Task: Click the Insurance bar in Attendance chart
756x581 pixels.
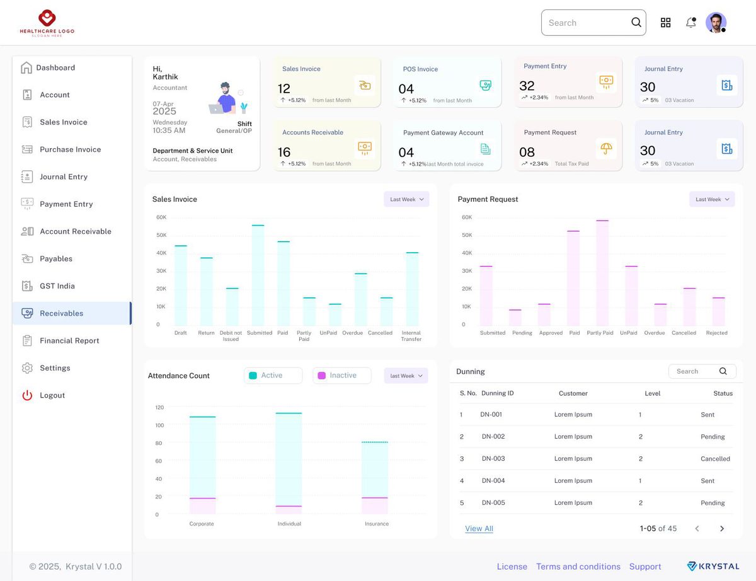Action: point(375,478)
